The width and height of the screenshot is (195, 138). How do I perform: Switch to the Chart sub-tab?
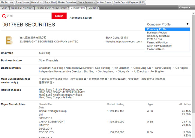click(4, 8)
